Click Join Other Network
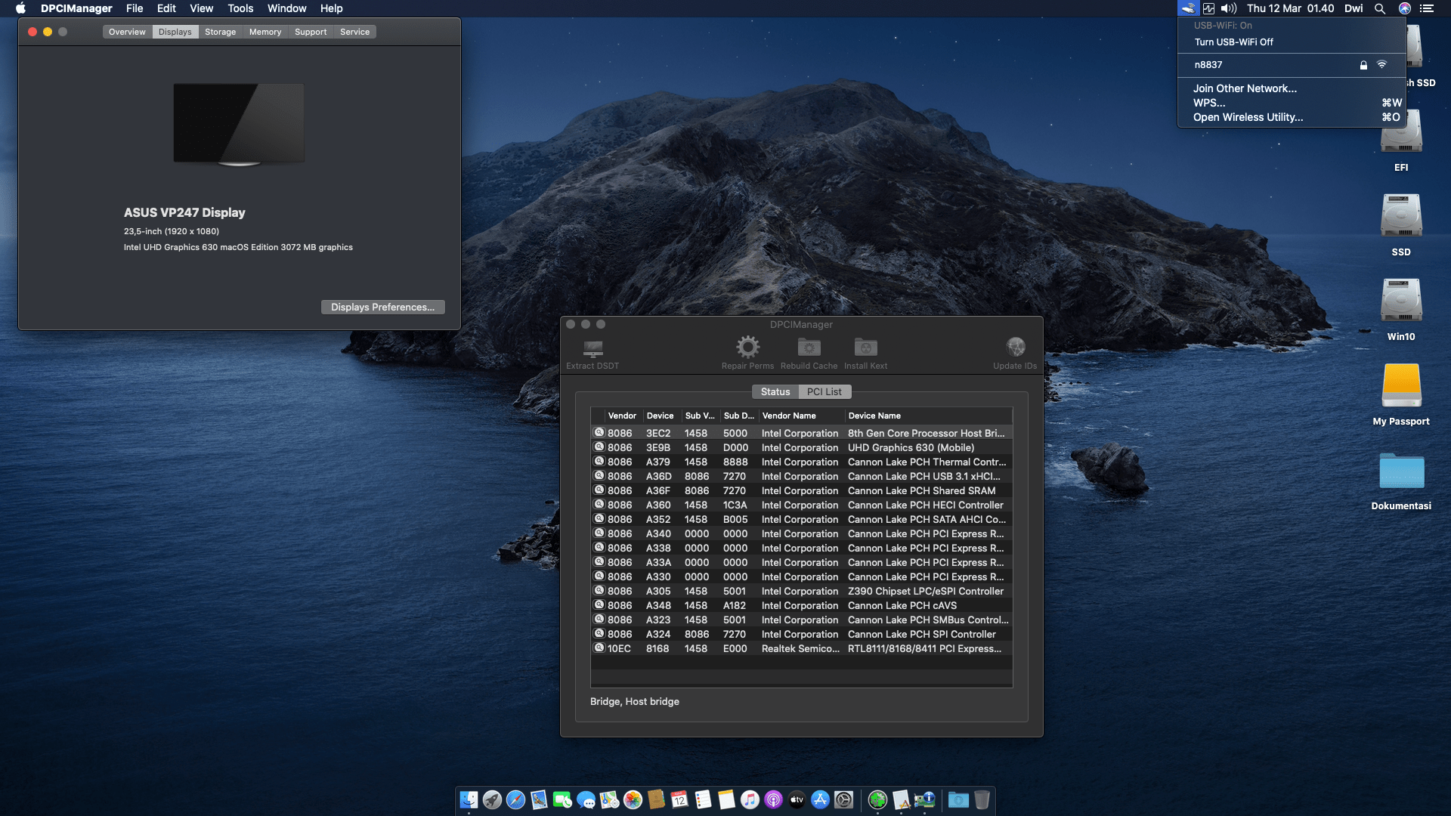Image resolution: width=1451 pixels, height=816 pixels. click(1245, 88)
